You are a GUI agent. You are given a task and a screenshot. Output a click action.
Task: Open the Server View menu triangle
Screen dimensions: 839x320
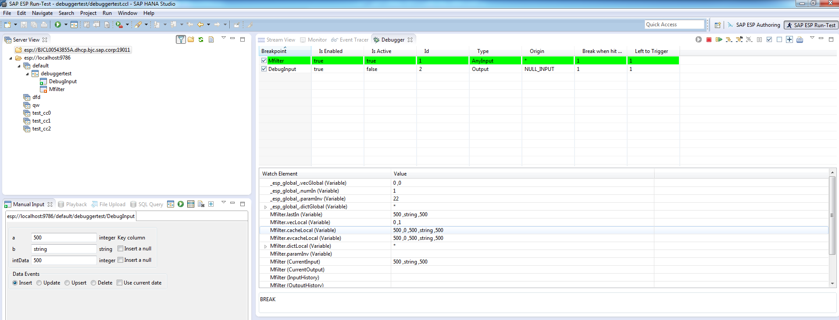223,38
